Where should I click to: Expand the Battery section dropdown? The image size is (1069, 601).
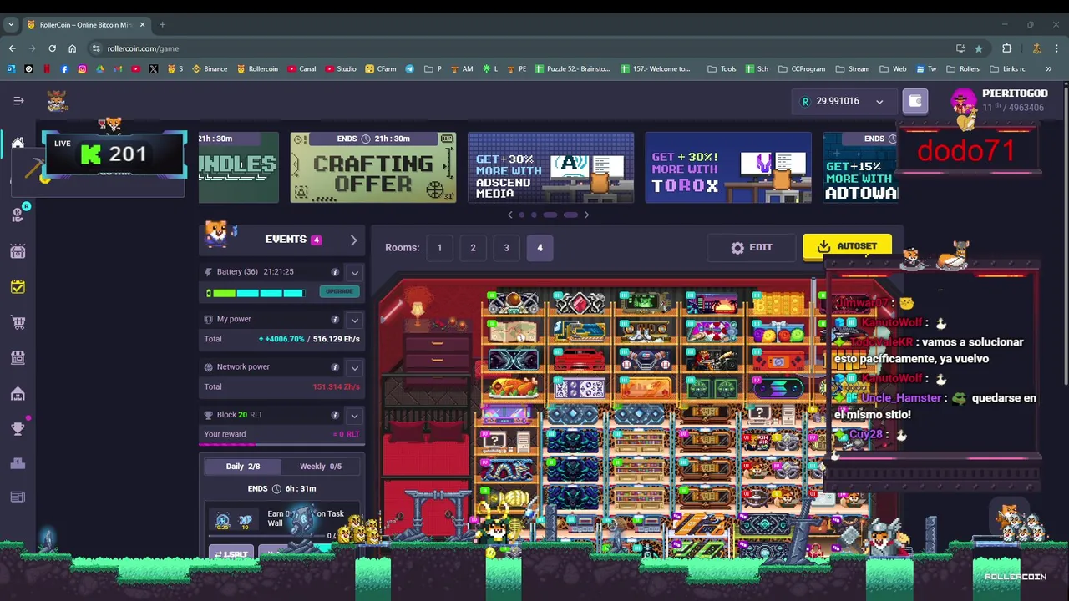pyautogui.click(x=355, y=272)
